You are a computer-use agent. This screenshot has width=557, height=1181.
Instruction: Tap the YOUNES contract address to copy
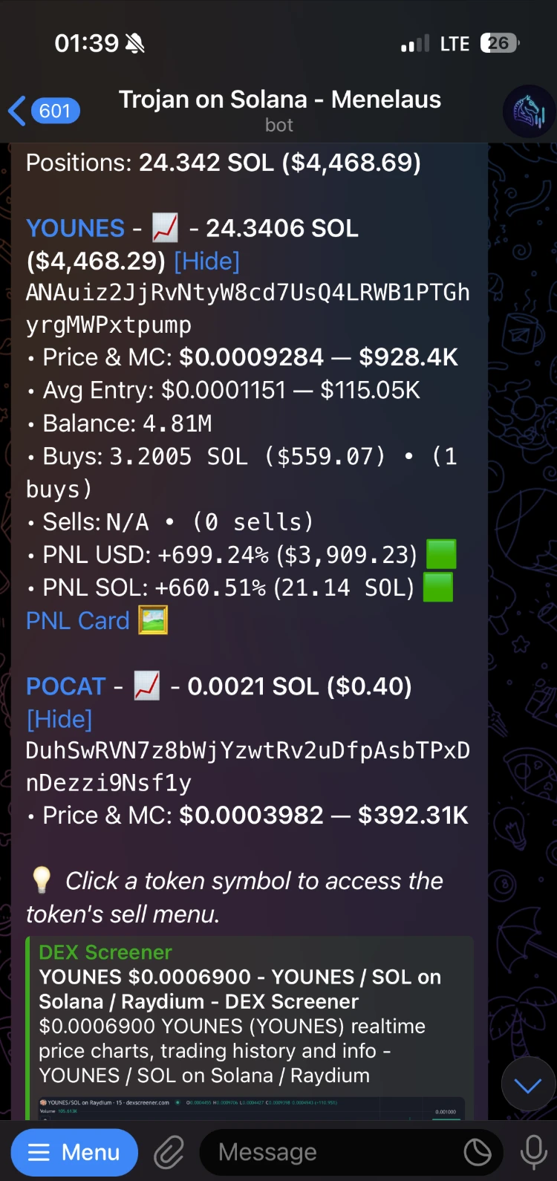(x=248, y=308)
